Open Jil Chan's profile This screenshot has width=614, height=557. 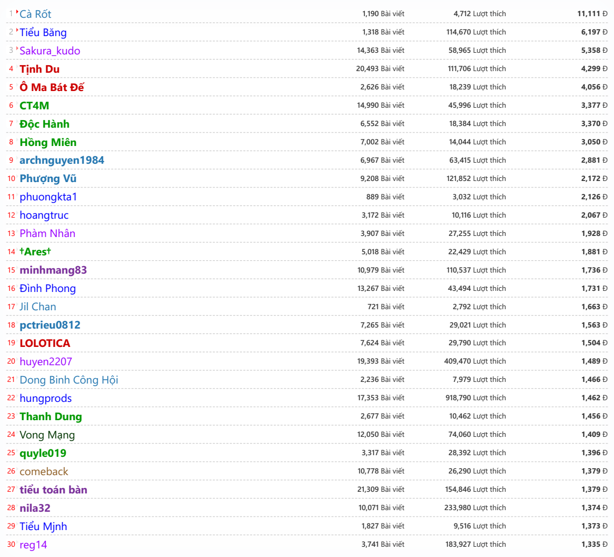(x=38, y=307)
